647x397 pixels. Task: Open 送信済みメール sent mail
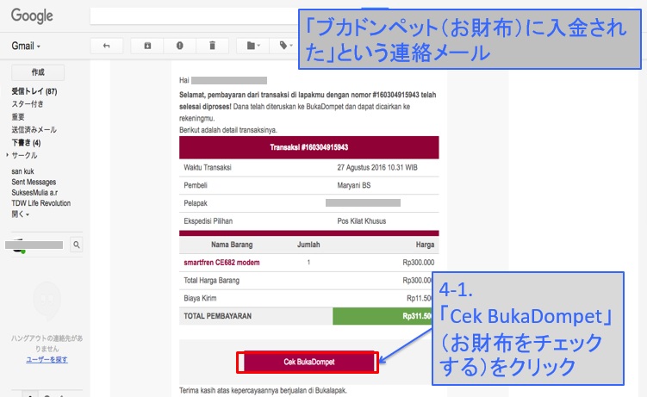34,129
